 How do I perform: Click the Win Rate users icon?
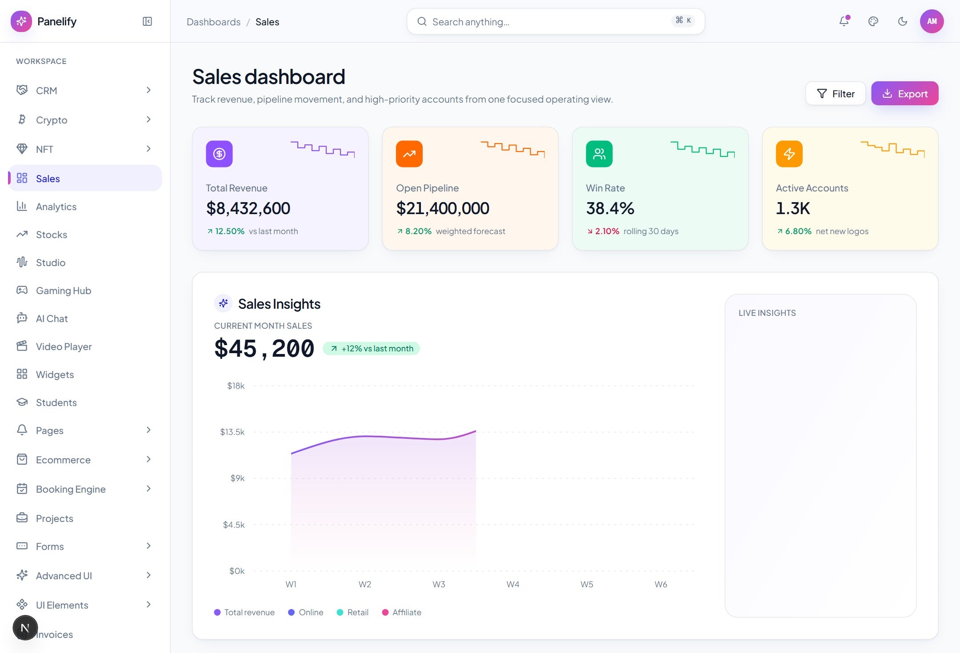599,154
